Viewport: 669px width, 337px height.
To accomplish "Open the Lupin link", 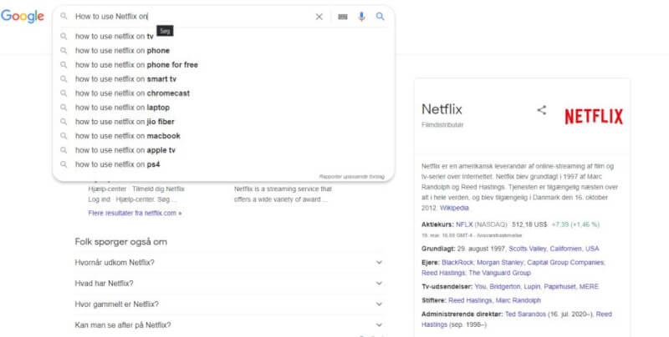I will click(x=532, y=287).
